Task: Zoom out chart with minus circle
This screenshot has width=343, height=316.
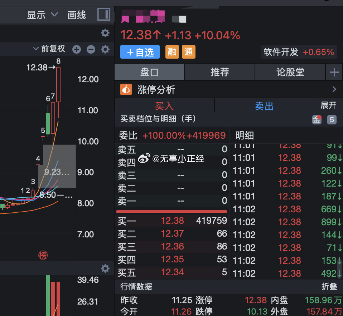Action: coord(91,49)
